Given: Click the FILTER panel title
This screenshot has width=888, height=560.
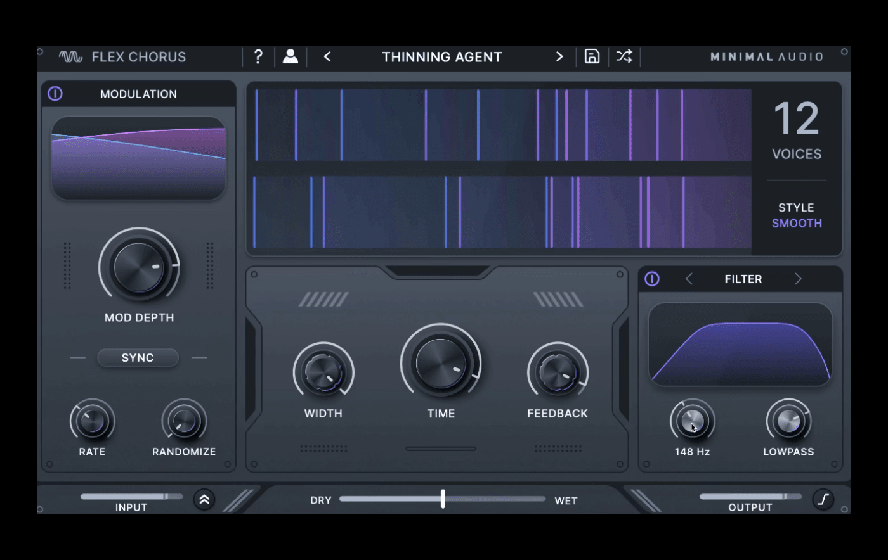Looking at the screenshot, I should click(743, 279).
